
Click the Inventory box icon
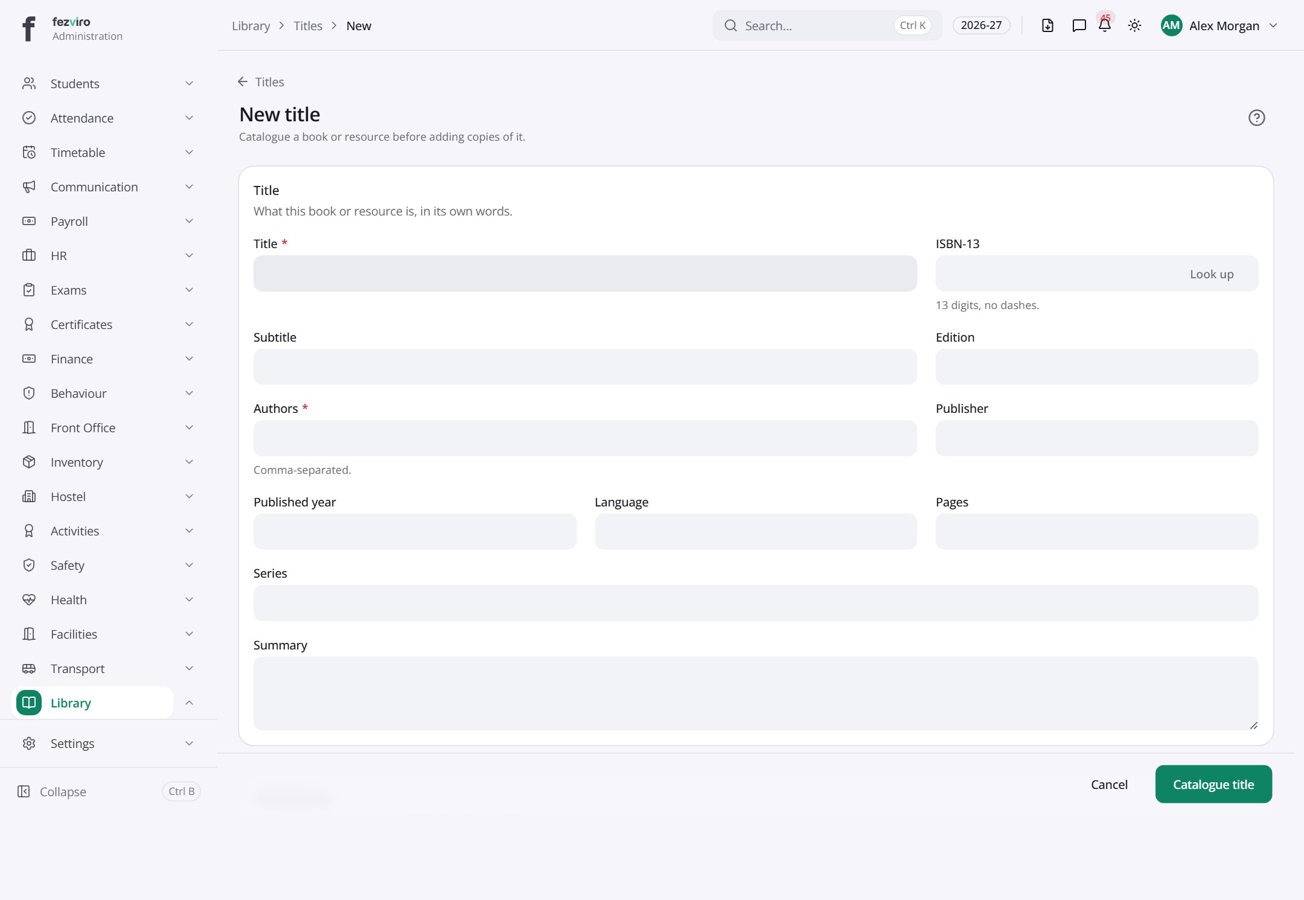[x=29, y=462]
